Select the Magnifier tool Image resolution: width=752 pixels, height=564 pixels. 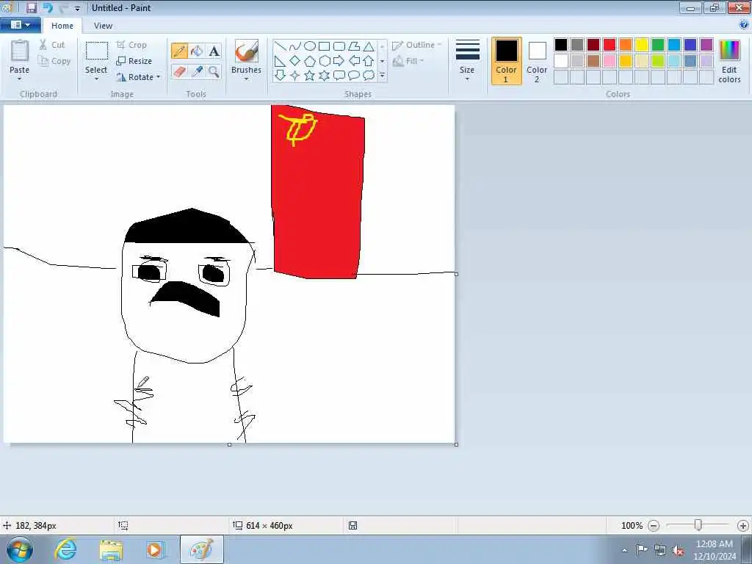(x=214, y=71)
